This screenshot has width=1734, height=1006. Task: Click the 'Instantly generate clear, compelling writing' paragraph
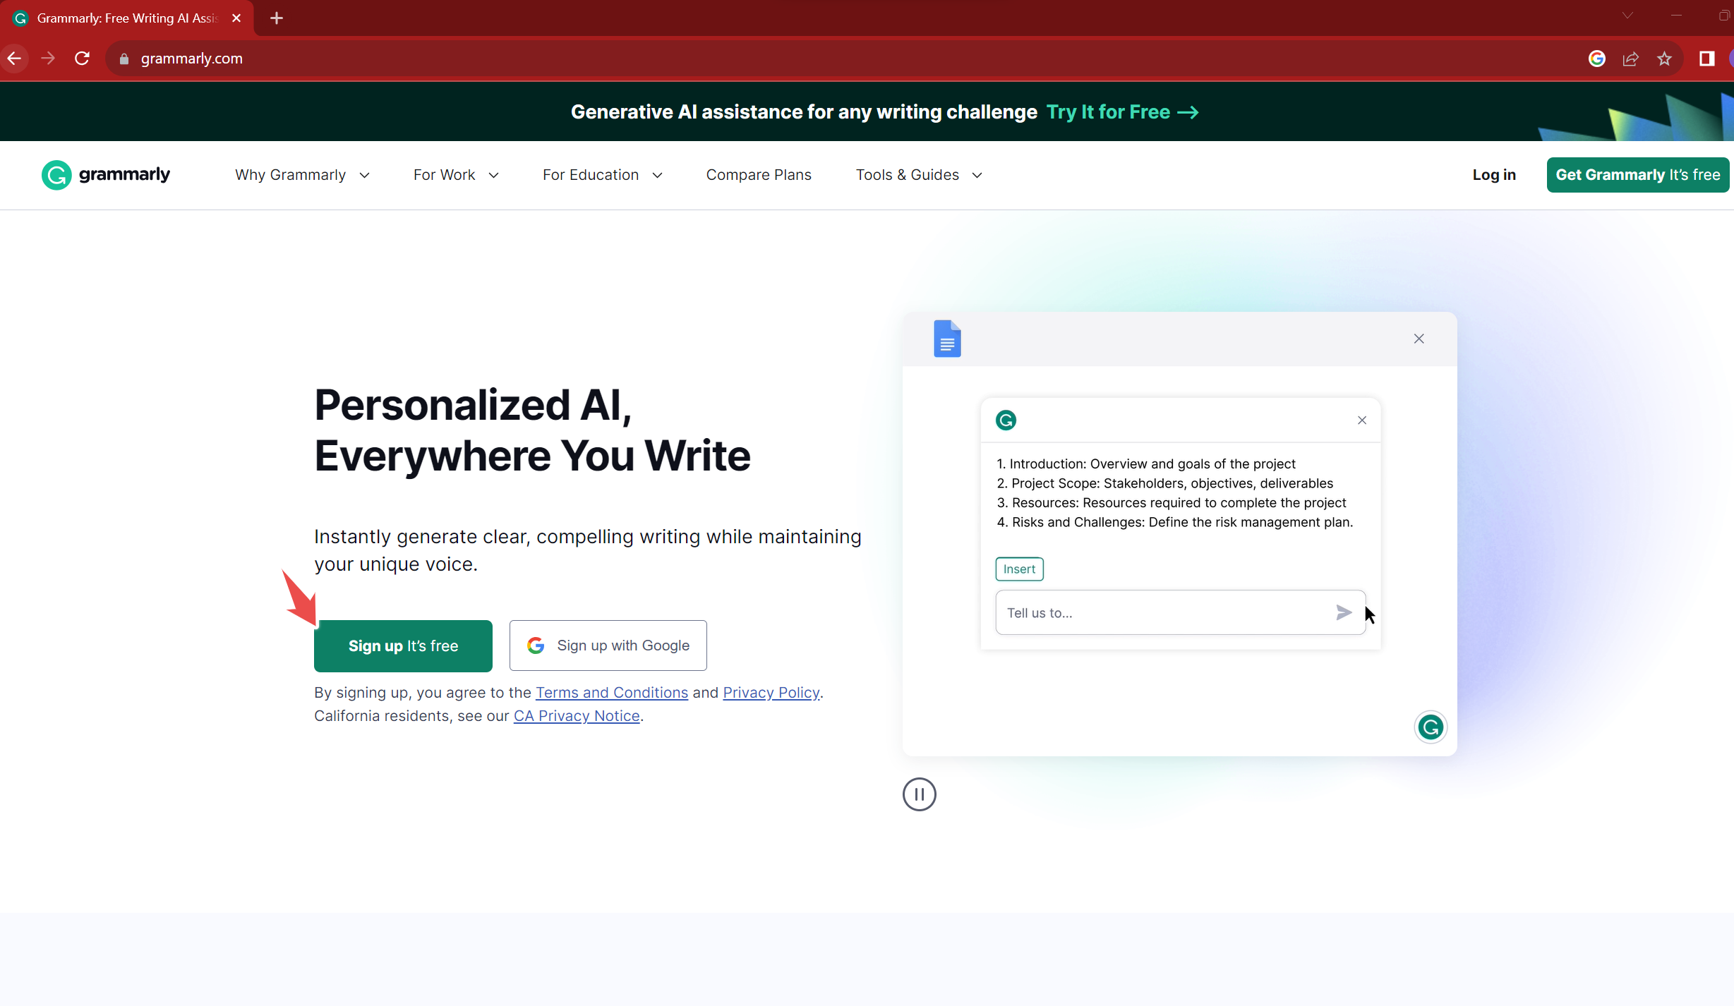point(588,550)
